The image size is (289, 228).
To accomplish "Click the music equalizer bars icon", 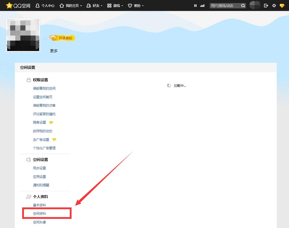I will pyautogui.click(x=202, y=5).
